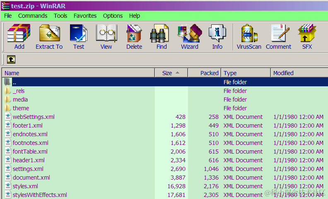Select header1.xml file name
The image size is (328, 199).
29,160
